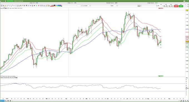
Task: Pick the trend line drawing tool
Action: [x=12, y=6]
